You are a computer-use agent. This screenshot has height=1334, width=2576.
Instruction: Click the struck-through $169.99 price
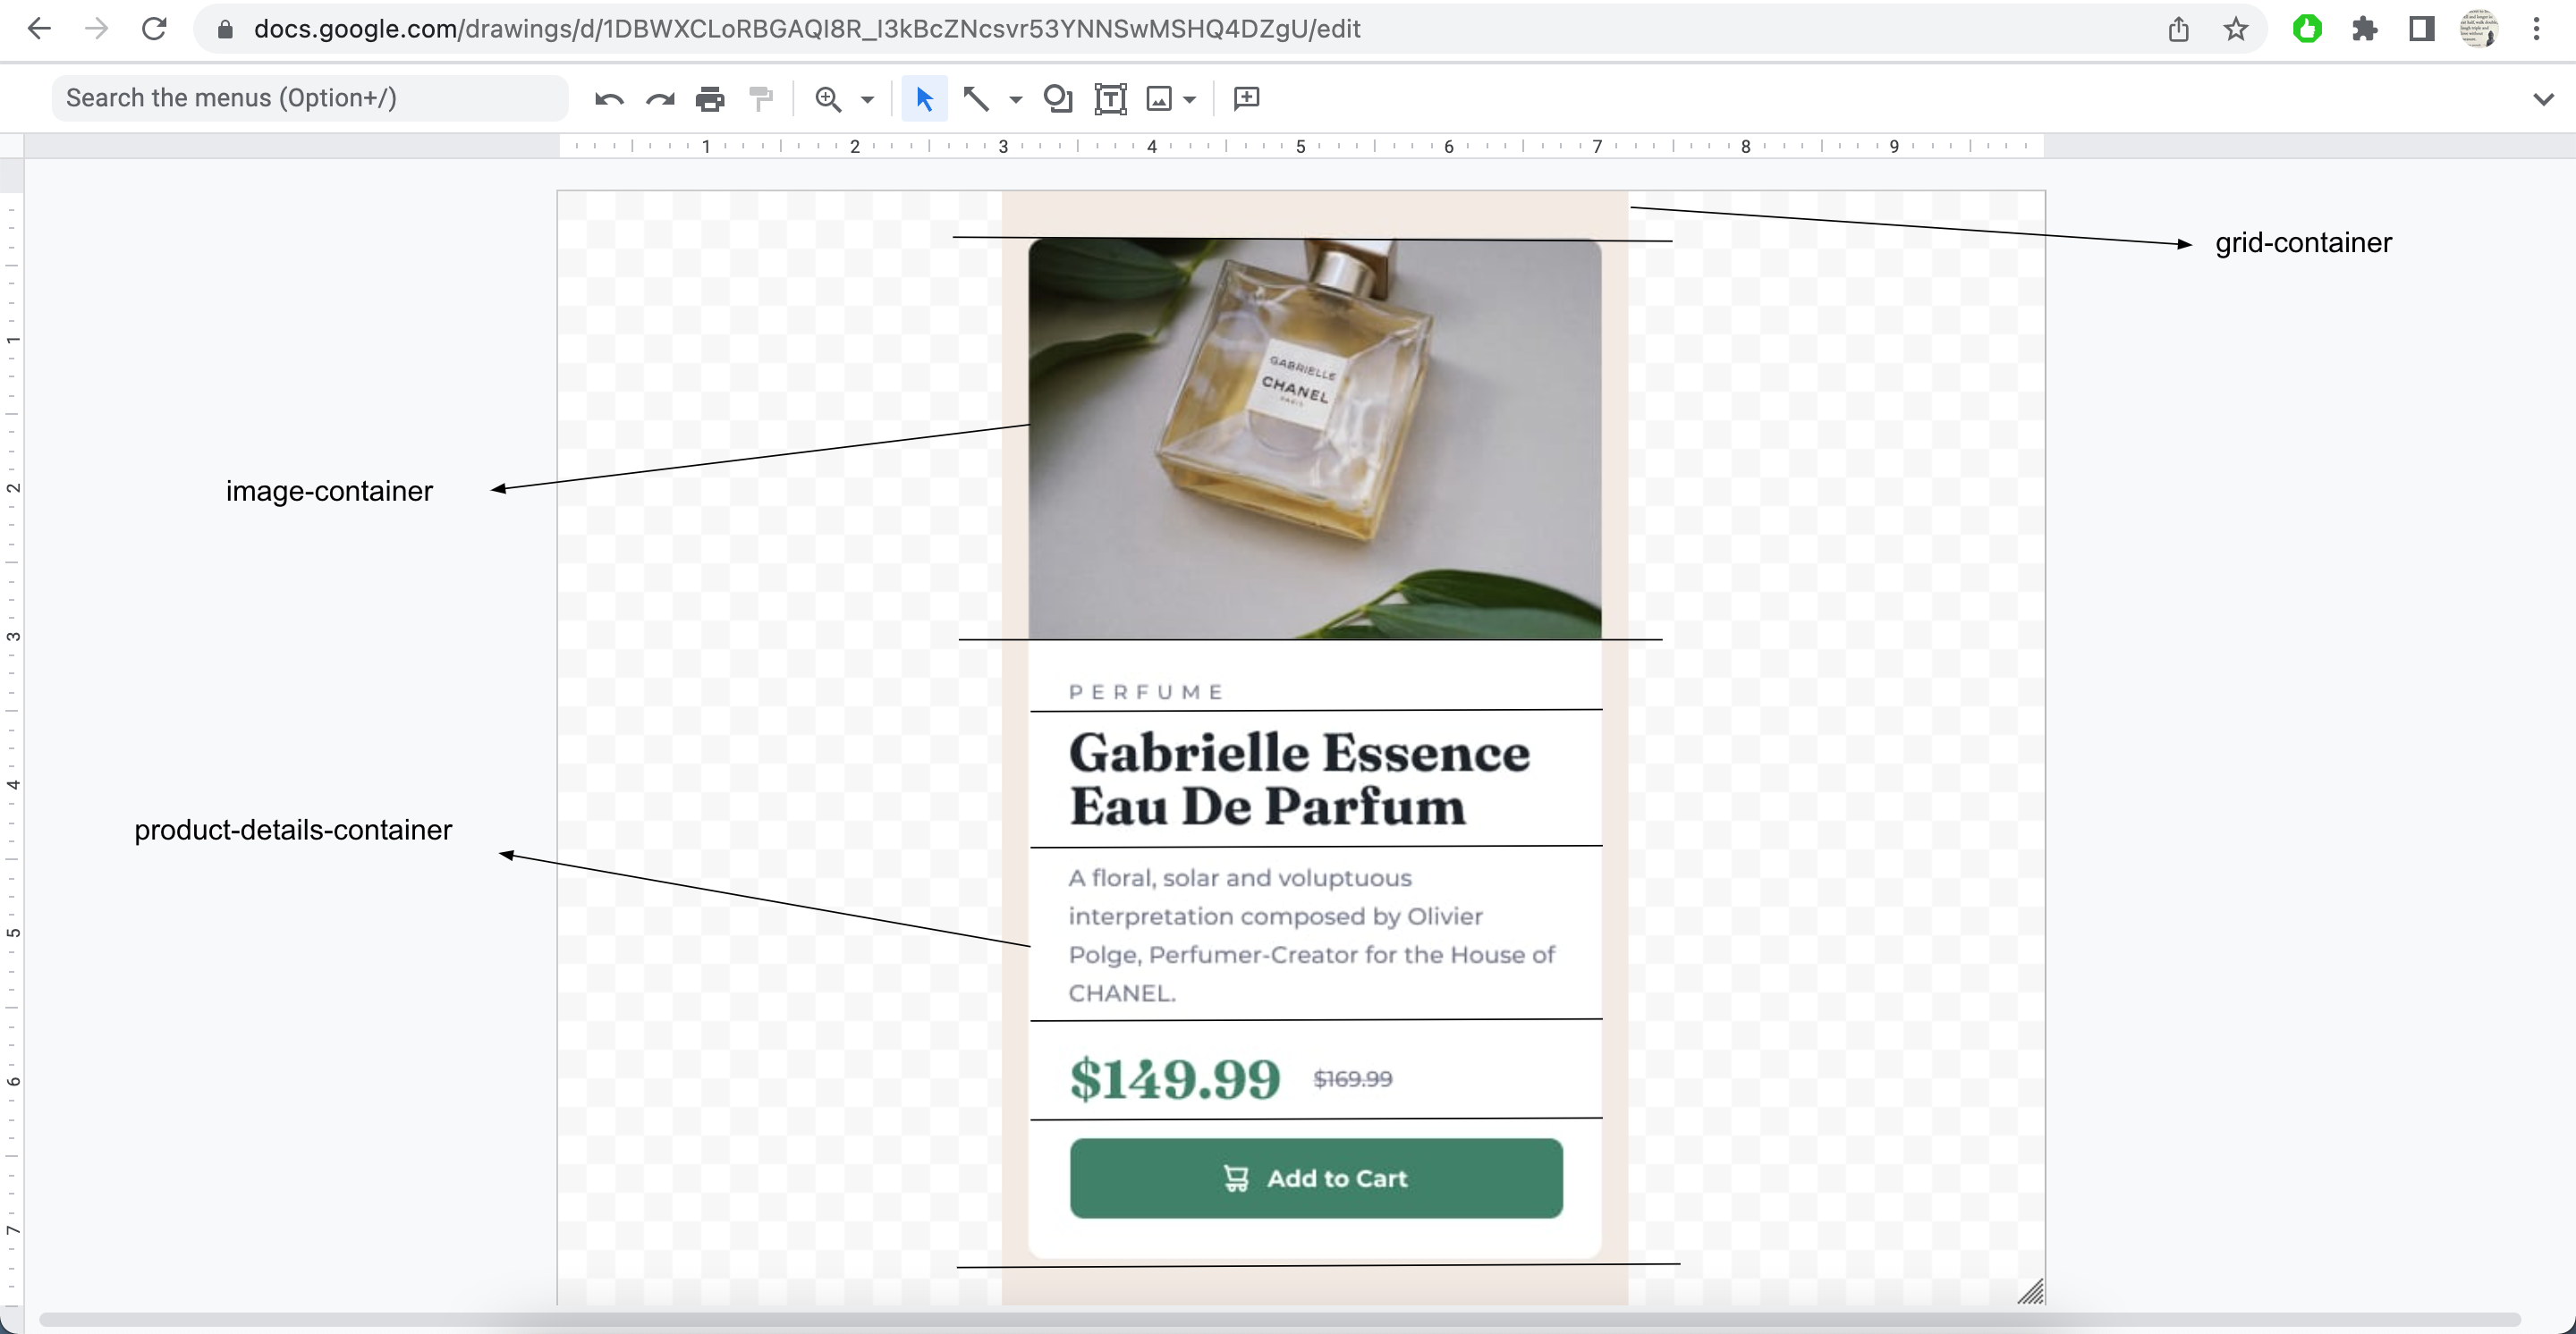pyautogui.click(x=1352, y=1079)
